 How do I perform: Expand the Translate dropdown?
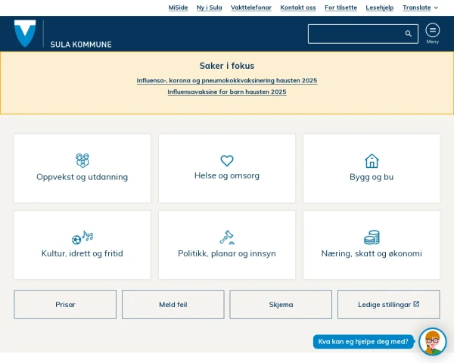pyautogui.click(x=420, y=8)
